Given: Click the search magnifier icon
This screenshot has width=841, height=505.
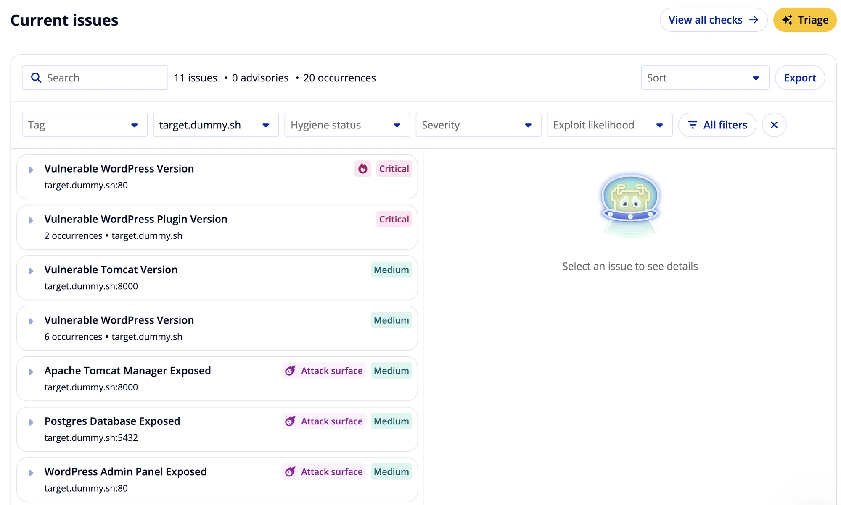Looking at the screenshot, I should point(36,78).
